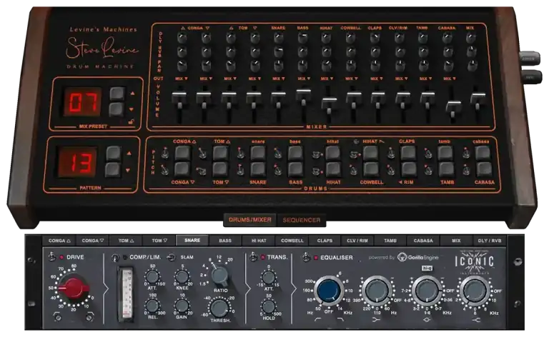
Task: Toggle the EQUALISER power switch
Action: (306, 257)
